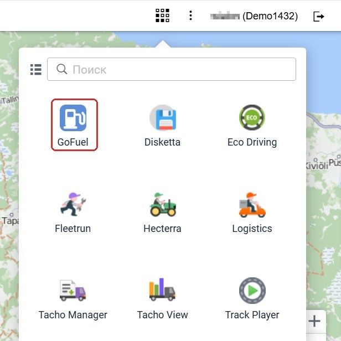341x341 pixels.
Task: Open the GoFuel application
Action: point(74,125)
